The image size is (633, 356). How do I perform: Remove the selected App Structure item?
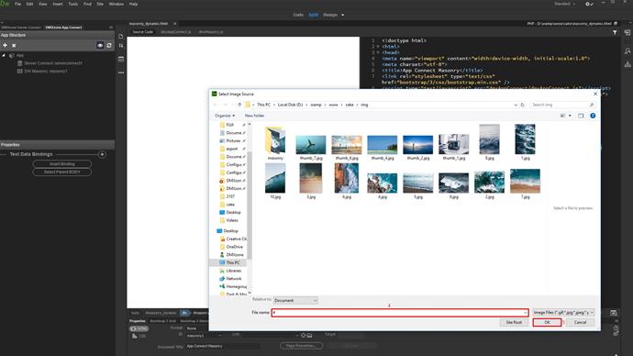(14, 46)
